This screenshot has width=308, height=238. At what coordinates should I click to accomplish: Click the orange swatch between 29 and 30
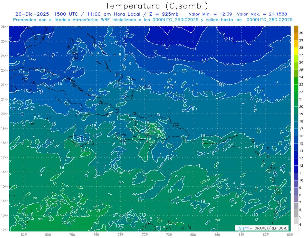click(x=296, y=36)
